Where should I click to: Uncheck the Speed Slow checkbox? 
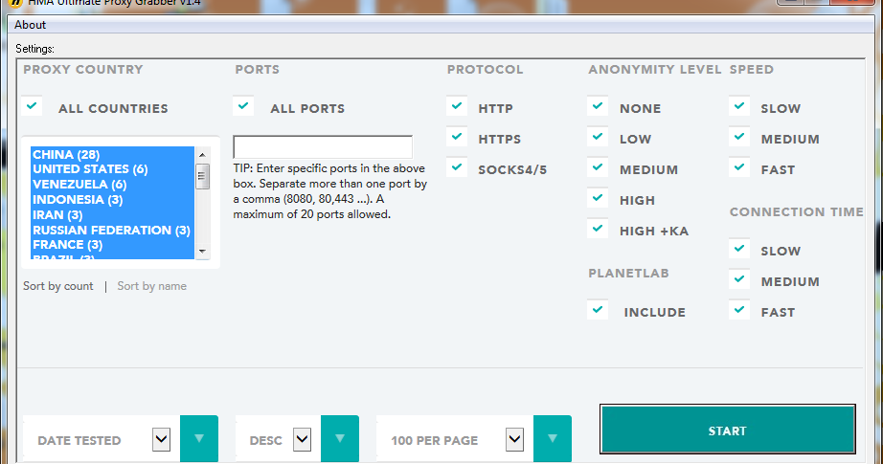pos(739,106)
